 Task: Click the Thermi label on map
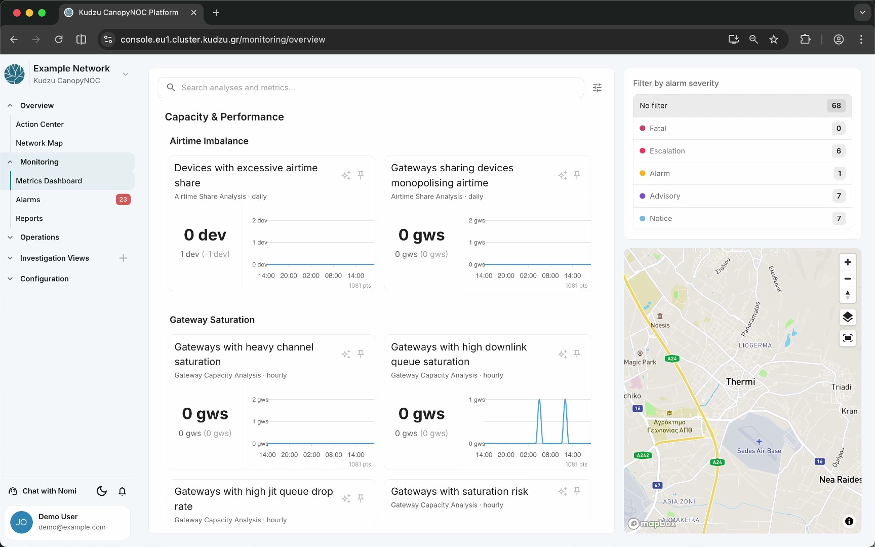(740, 382)
